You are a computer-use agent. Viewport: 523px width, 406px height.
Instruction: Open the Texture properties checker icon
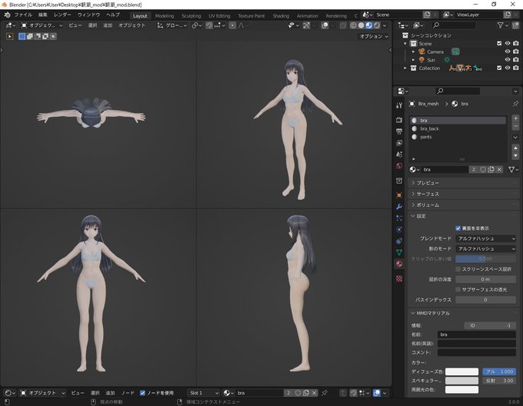click(x=399, y=278)
